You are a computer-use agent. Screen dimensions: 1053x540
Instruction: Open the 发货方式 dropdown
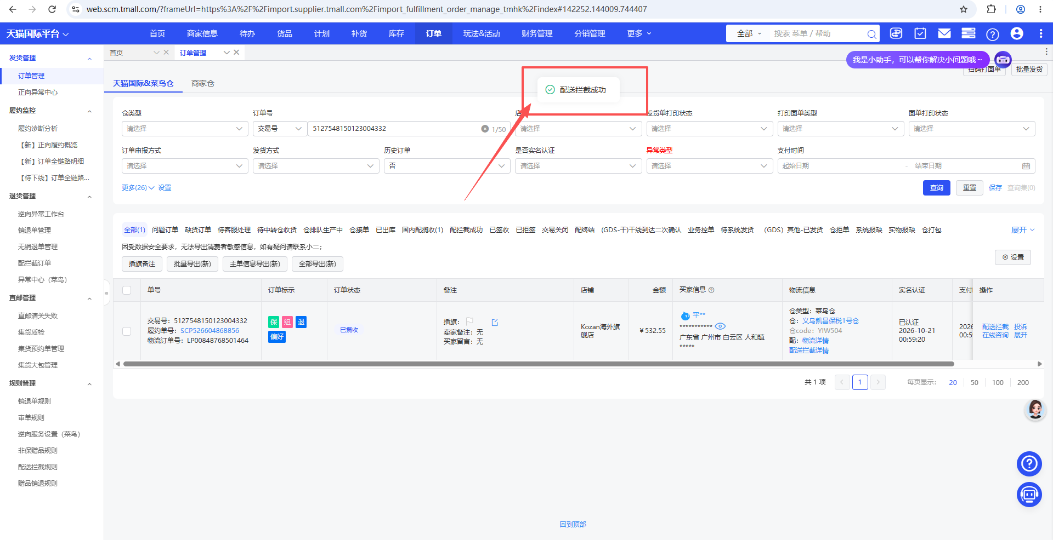pyautogui.click(x=316, y=166)
